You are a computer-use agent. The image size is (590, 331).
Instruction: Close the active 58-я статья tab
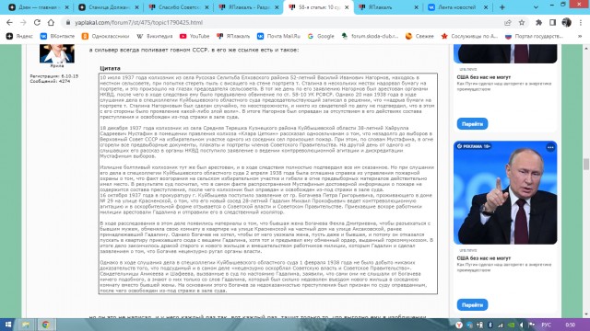click(x=347, y=7)
